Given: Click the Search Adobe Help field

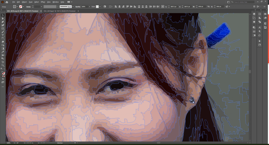Looking at the screenshot, I should 242,2.
